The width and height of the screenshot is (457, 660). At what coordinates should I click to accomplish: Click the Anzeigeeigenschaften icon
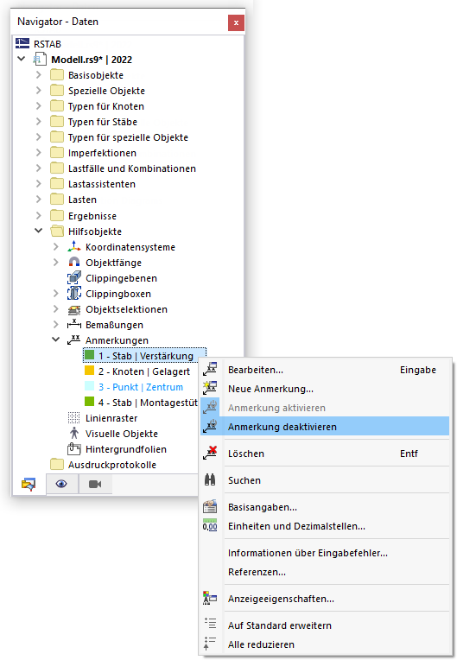pos(210,598)
